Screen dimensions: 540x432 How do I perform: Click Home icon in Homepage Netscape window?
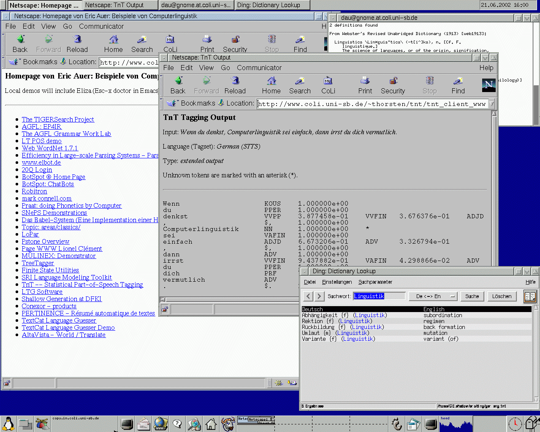pos(114,39)
